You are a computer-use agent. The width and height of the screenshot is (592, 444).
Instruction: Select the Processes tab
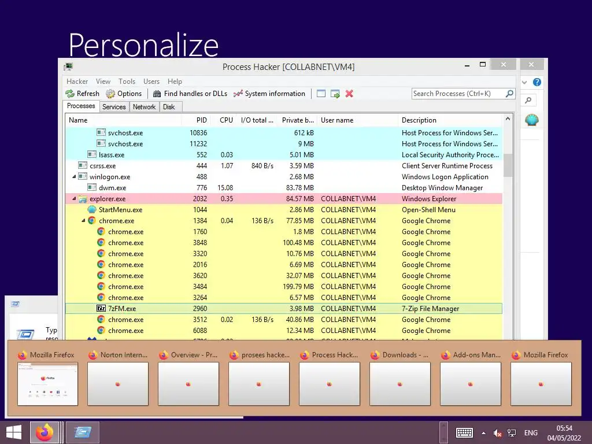click(x=81, y=106)
